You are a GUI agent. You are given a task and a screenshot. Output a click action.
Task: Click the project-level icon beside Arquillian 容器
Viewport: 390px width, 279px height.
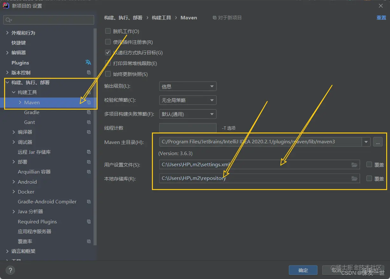click(x=89, y=172)
